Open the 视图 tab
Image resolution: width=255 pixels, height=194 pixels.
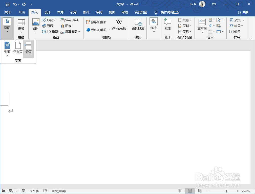[112, 12]
